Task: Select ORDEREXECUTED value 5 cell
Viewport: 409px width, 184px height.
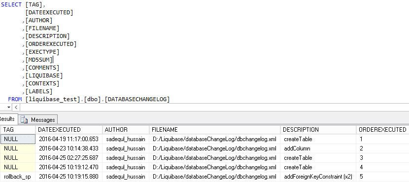Action: click(x=382, y=177)
